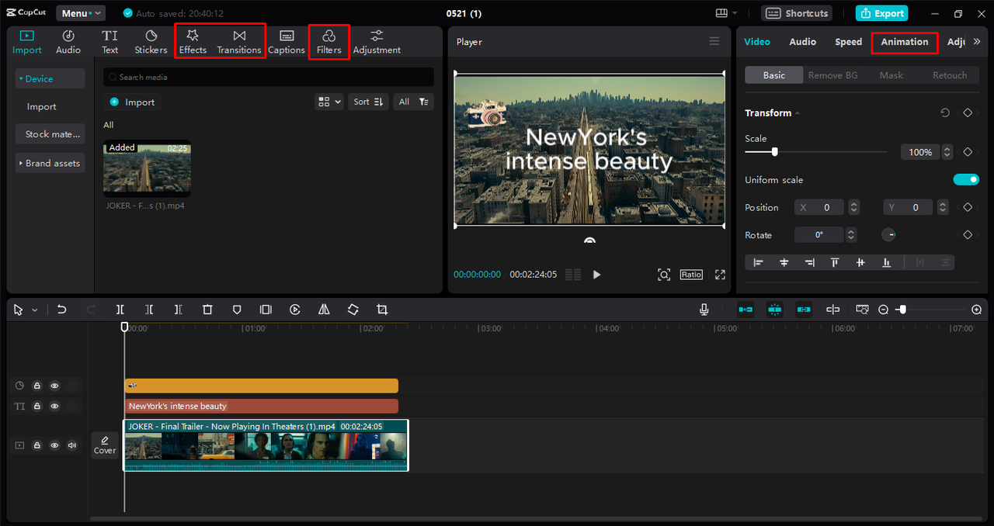Open the player fullscreen view
994x526 pixels.
pos(720,275)
